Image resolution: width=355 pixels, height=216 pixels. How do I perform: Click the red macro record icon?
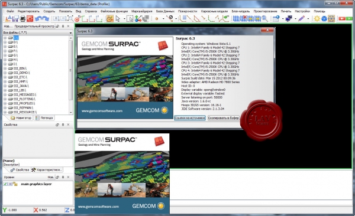pos(342,18)
